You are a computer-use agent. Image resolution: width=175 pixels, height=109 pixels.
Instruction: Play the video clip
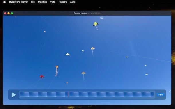tap(13, 95)
